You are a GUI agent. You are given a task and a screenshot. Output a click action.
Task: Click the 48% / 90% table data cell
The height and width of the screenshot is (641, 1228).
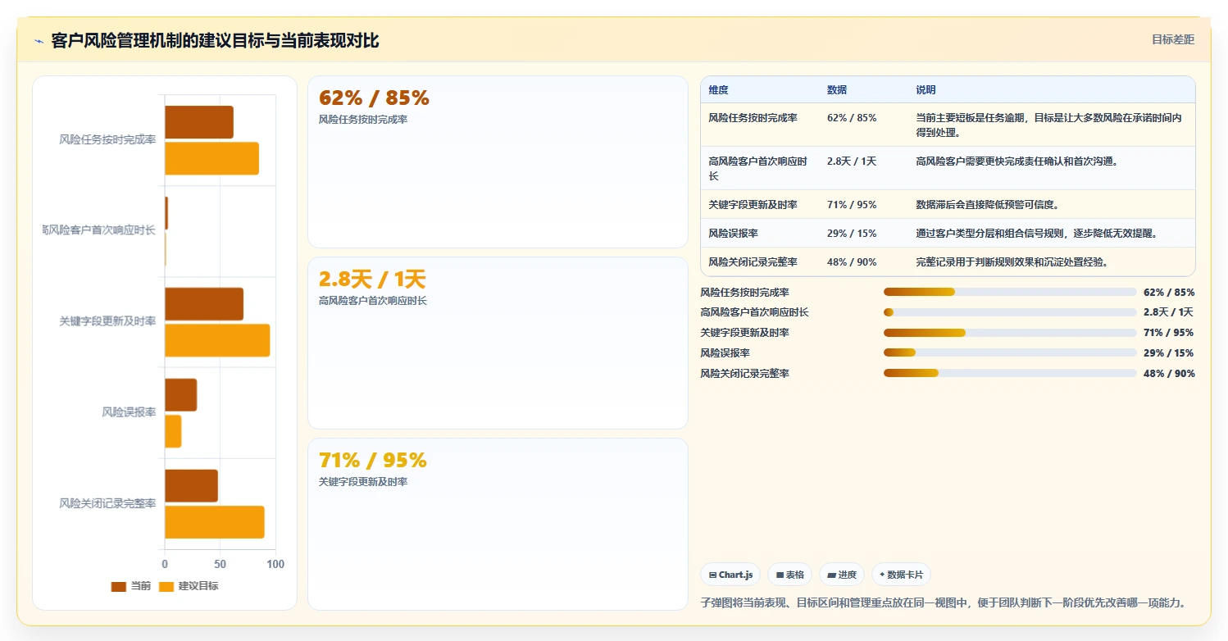(852, 262)
